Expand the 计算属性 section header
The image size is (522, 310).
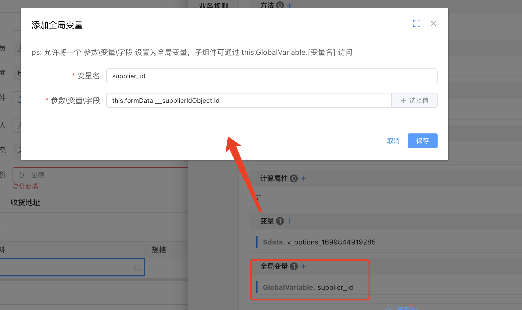[x=274, y=178]
